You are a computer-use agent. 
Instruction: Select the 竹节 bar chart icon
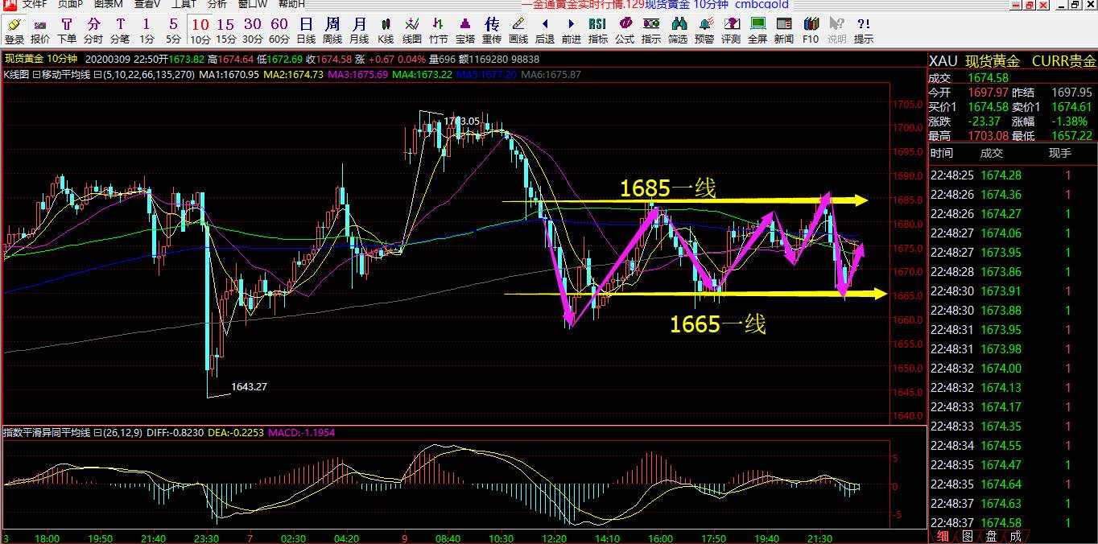click(439, 31)
